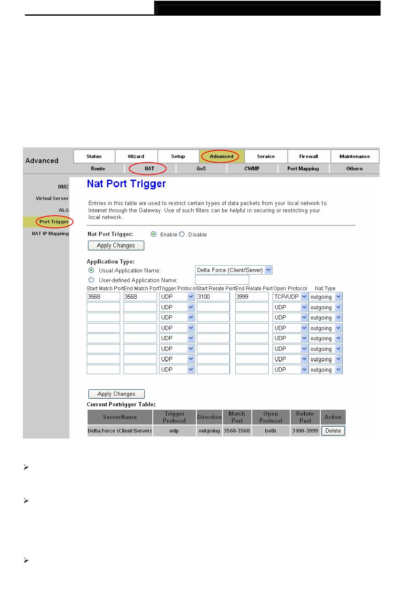Select the Disable radio button

pyautogui.click(x=182, y=234)
